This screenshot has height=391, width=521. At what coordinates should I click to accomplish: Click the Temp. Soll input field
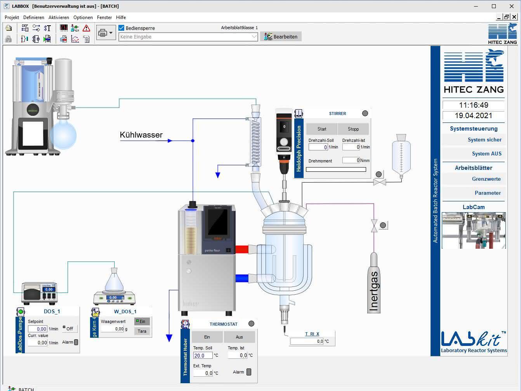point(203,356)
